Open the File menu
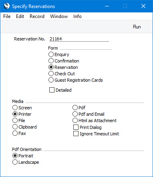This screenshot has height=177, width=153. click(7, 16)
